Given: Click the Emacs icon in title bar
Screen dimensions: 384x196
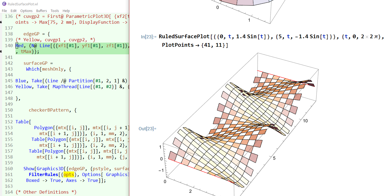Looking at the screenshot, I should click(x=4, y=4).
